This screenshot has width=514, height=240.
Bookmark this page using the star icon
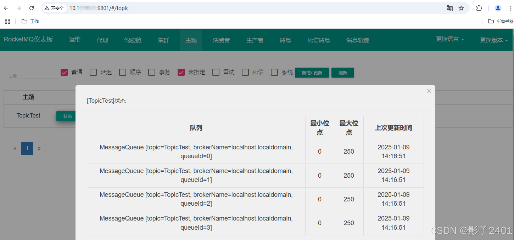[x=461, y=8]
